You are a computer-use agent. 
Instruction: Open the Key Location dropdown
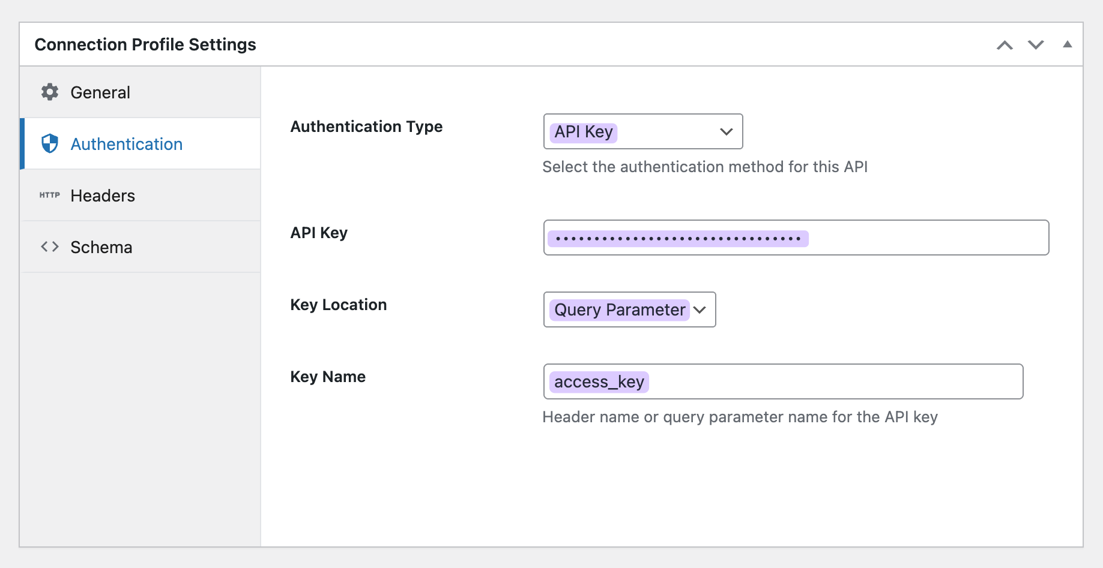coord(629,309)
